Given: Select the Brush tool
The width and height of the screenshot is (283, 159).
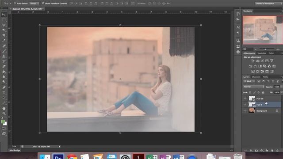Looking at the screenshot, I should 4,51.
